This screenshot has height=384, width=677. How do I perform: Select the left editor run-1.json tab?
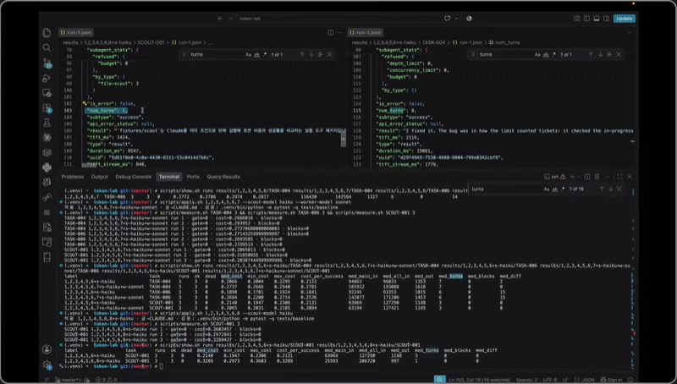(76, 32)
